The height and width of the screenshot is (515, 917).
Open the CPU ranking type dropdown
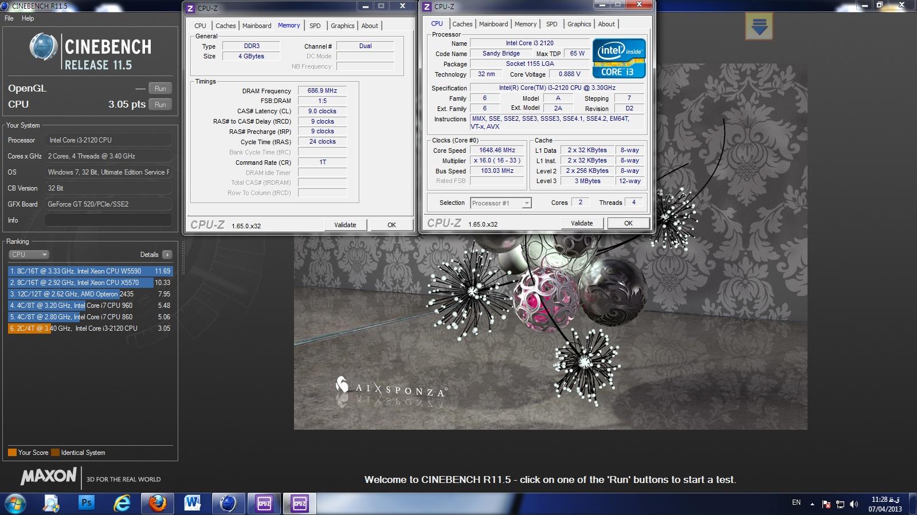pos(29,255)
